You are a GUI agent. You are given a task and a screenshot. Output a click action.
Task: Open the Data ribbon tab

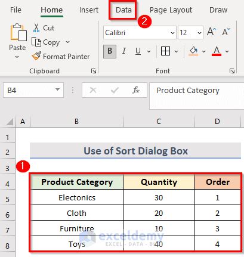(x=123, y=10)
